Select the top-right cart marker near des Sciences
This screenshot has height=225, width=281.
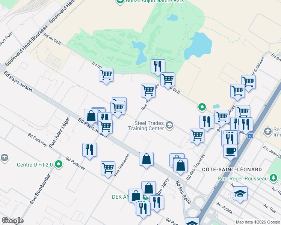249,82
